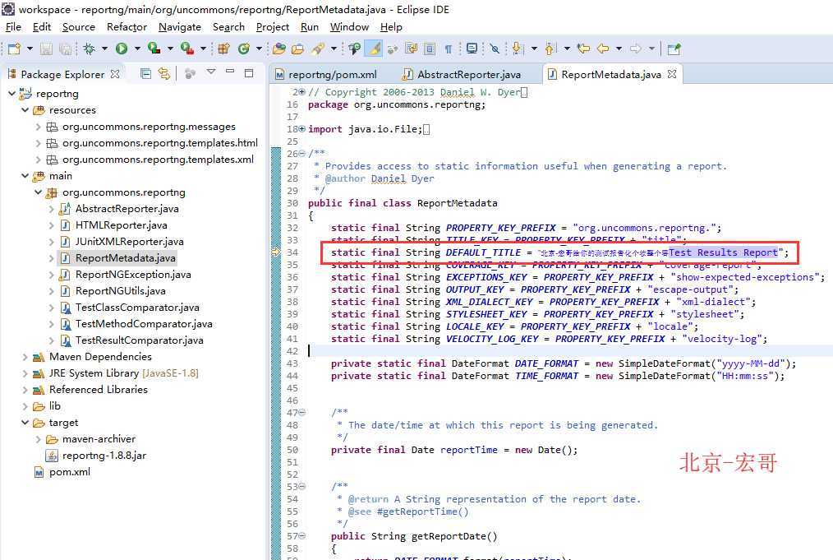
Task: Switch to the reportng/pom.xml editor tab
Action: click(x=325, y=75)
